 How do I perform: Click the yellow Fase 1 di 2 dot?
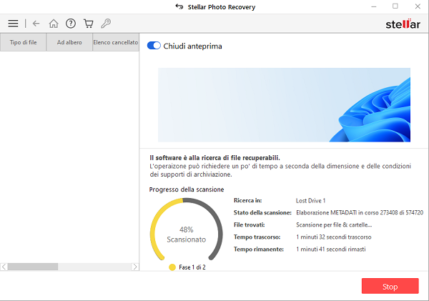172,267
